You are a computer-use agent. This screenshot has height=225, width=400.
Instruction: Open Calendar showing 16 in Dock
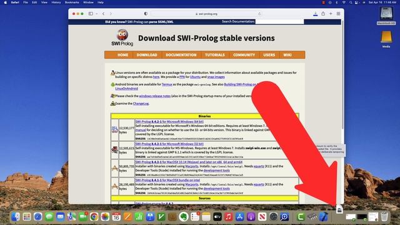coord(116,217)
